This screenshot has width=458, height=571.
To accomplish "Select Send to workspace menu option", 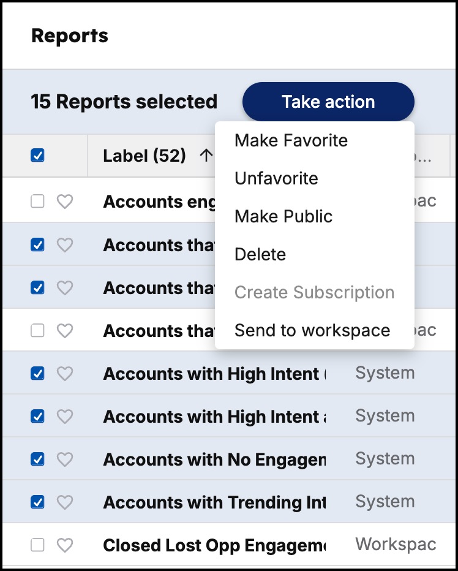I will pos(312,330).
